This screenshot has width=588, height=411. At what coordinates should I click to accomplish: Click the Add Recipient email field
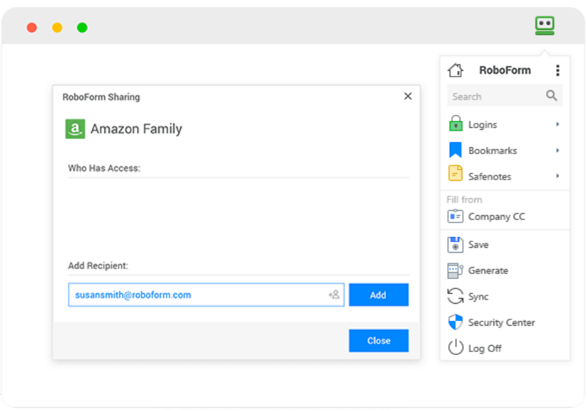(x=195, y=295)
